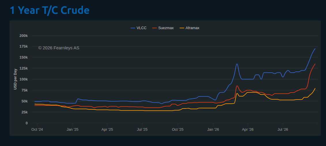Screen dimensions: 326x146
Task: Select the Apr '25 x-axis label
Action: (107, 130)
